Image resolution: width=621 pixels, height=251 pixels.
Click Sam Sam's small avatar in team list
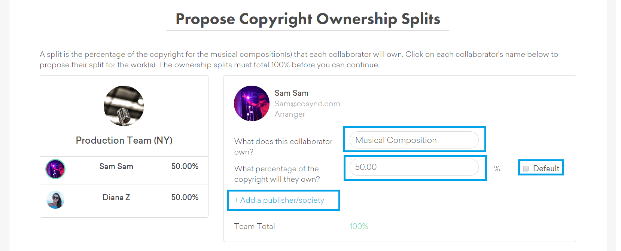(x=55, y=169)
